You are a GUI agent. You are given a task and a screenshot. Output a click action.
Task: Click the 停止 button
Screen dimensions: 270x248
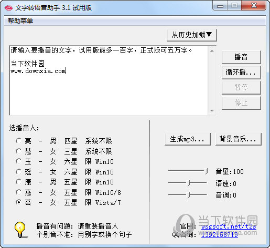pos(241,103)
